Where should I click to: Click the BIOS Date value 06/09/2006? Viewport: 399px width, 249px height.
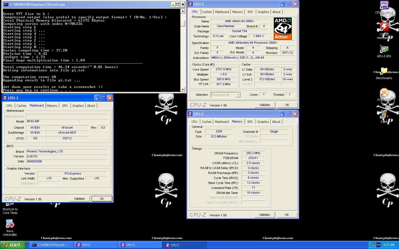click(x=67, y=161)
